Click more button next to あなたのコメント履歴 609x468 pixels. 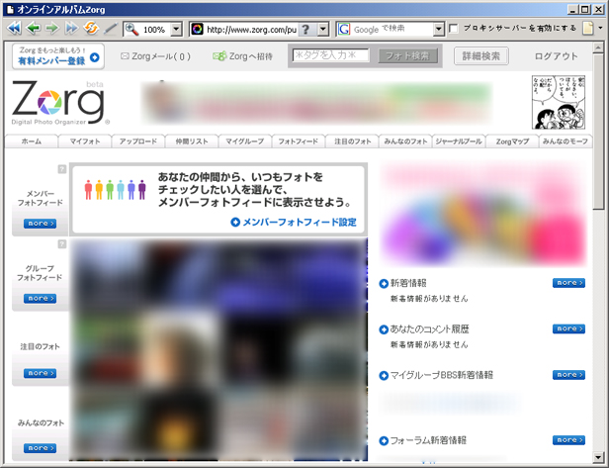coord(569,328)
